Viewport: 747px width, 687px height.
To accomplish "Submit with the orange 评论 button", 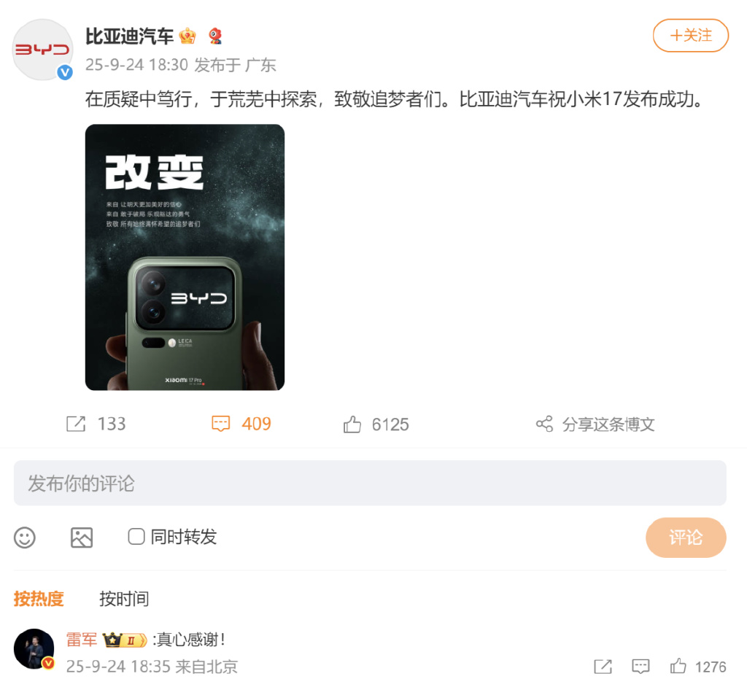I will 686,537.
